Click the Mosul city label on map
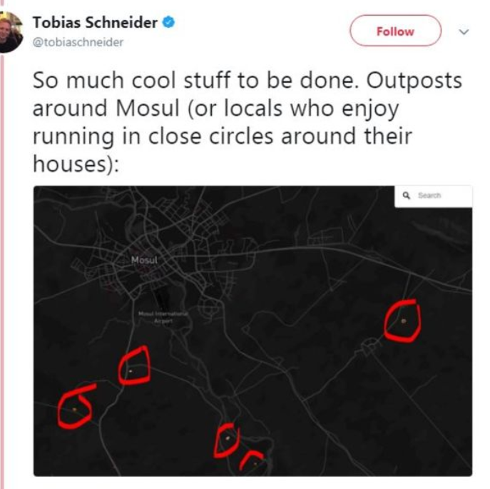This screenshot has height=489, width=490. tap(144, 259)
